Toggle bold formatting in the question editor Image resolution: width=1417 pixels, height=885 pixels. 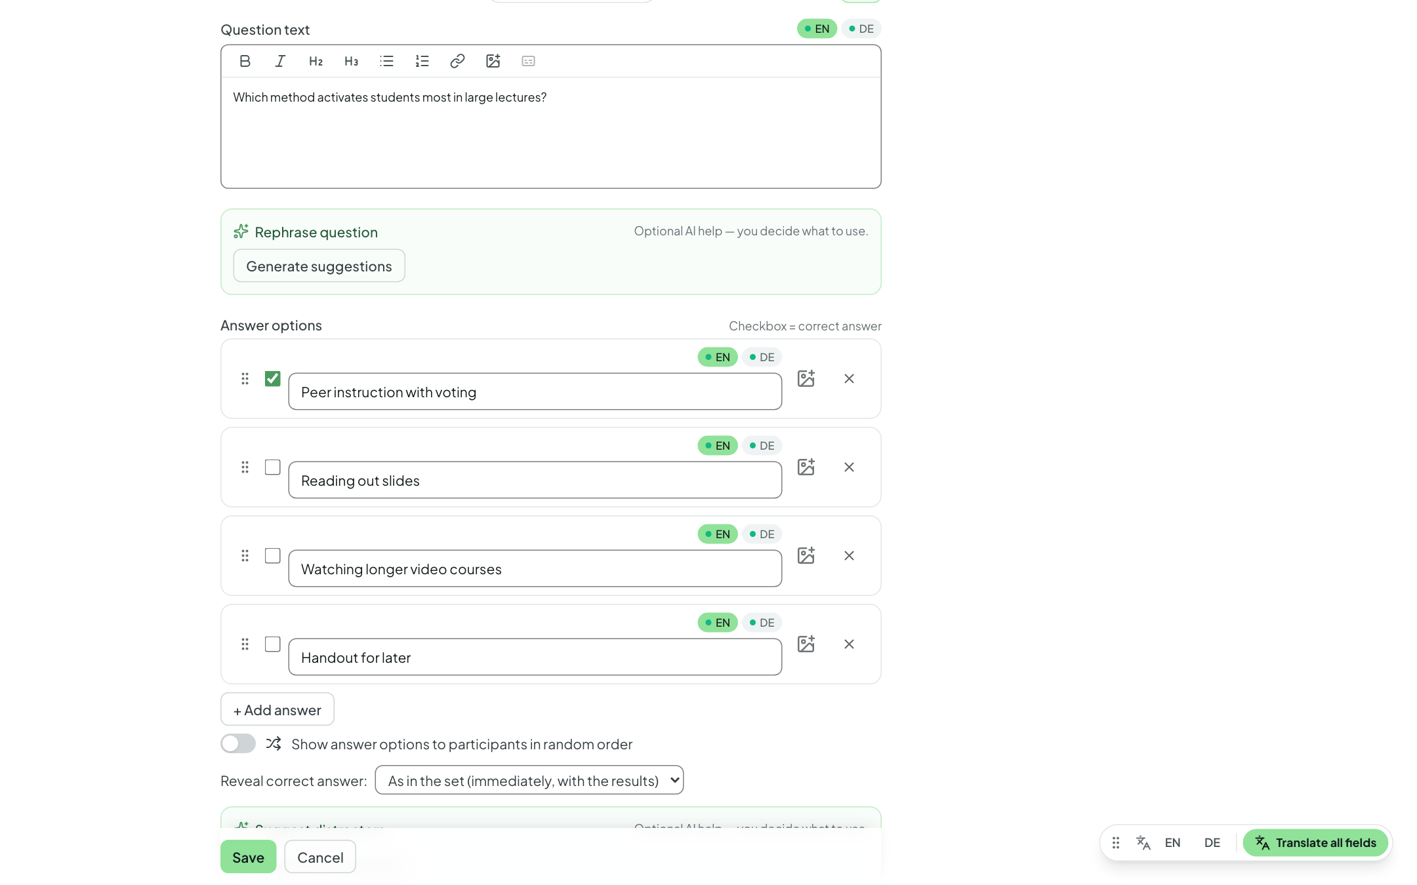[x=245, y=61]
